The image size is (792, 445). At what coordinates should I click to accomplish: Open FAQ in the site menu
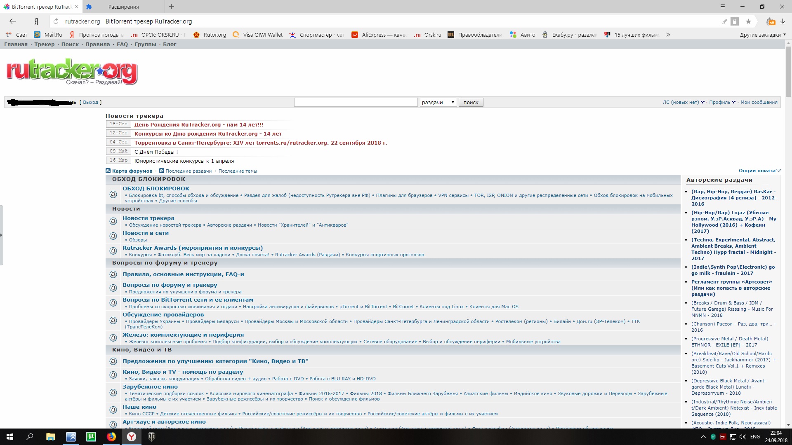(x=123, y=44)
